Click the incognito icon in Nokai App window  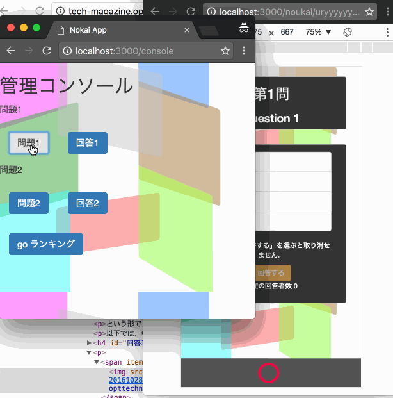point(244,28)
